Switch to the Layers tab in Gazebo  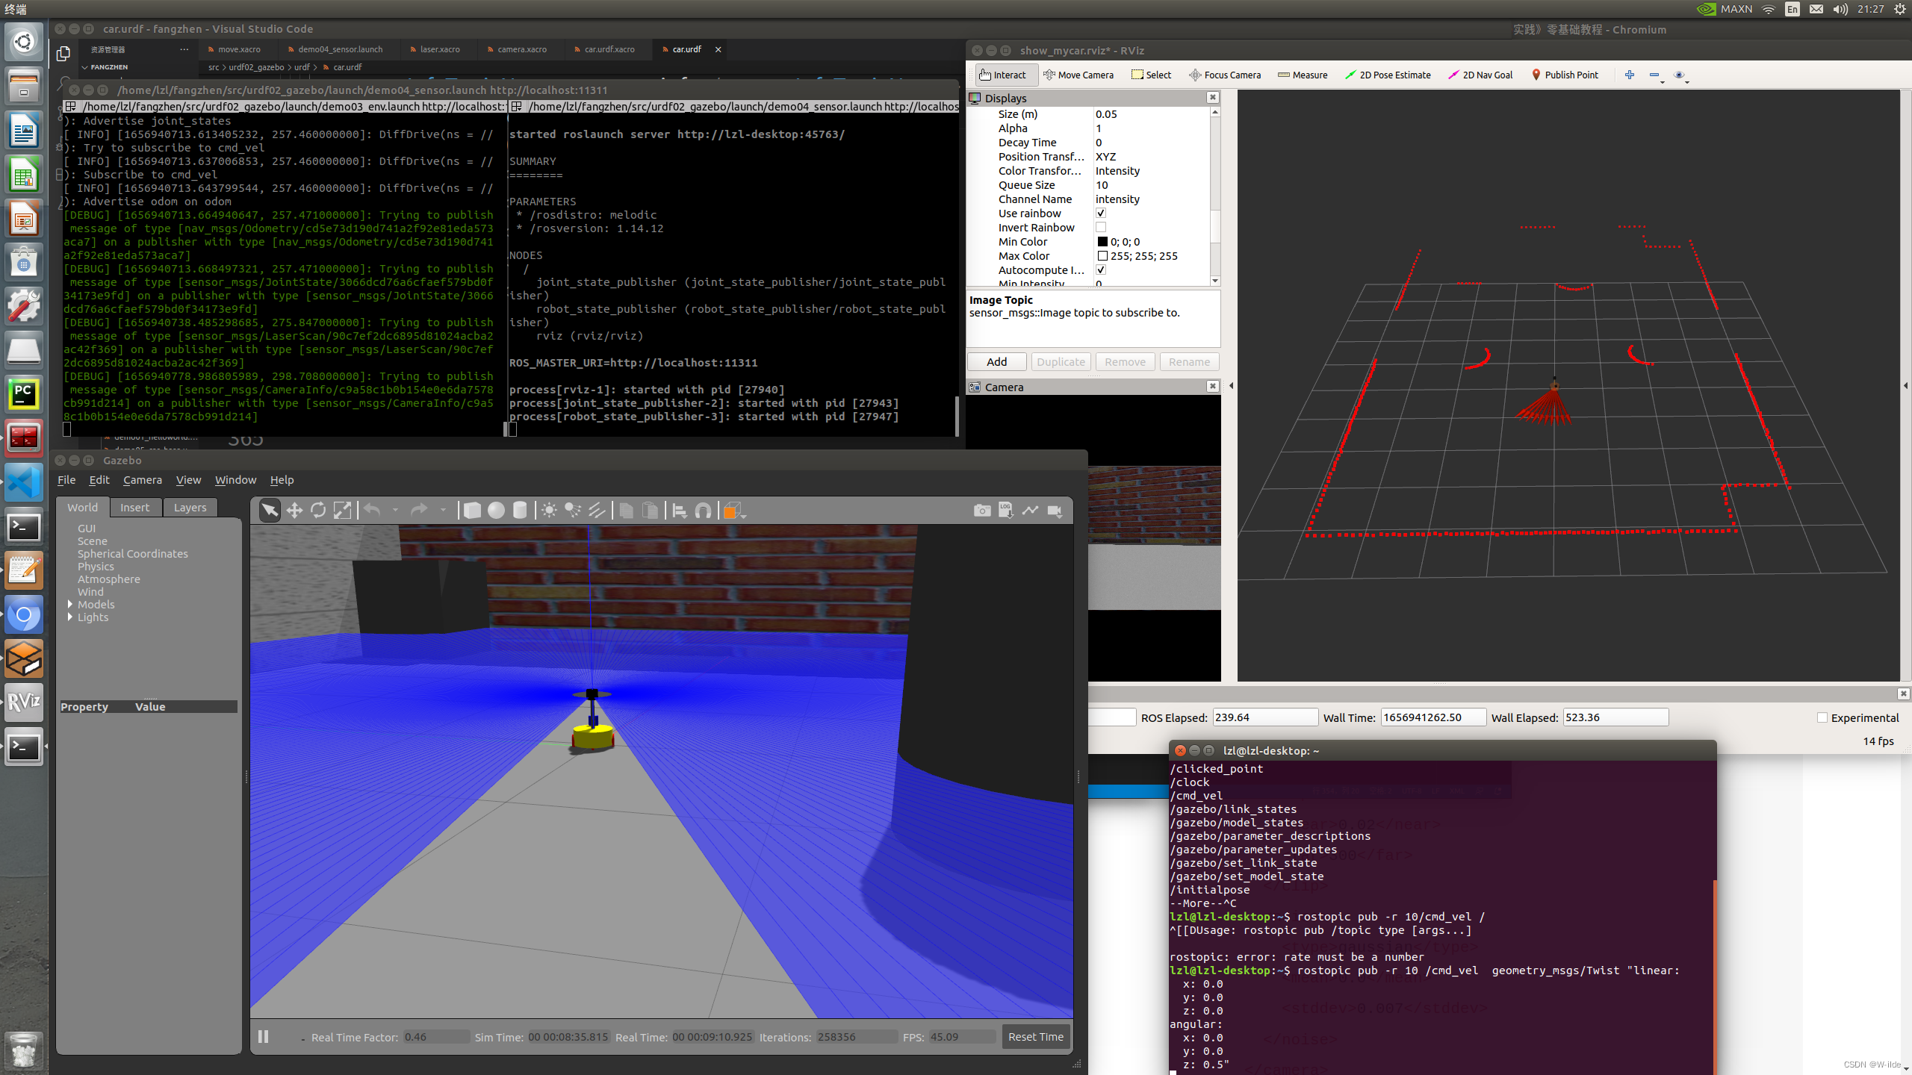coord(190,508)
